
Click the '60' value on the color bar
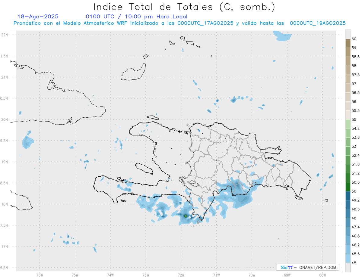click(354, 39)
